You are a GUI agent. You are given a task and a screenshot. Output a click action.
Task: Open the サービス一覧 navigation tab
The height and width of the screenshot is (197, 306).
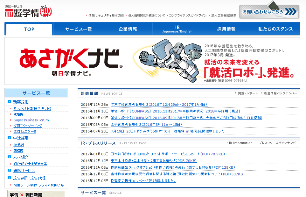click(x=78, y=29)
